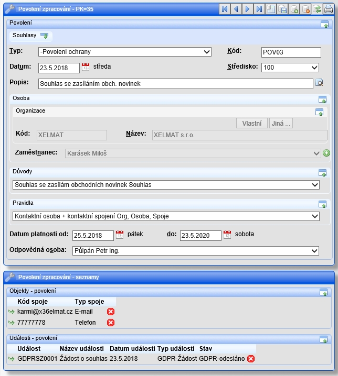Viewport: 338px width, 376px height.
Task: Edit the Kód field POV03
Action: [291, 52]
